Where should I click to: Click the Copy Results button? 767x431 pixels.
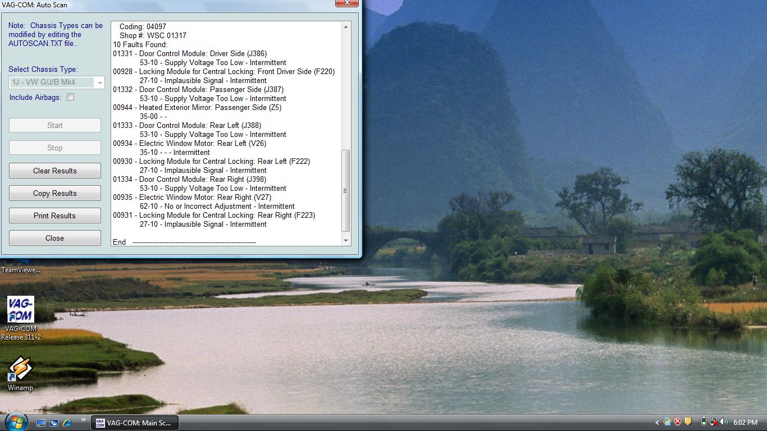tap(55, 193)
